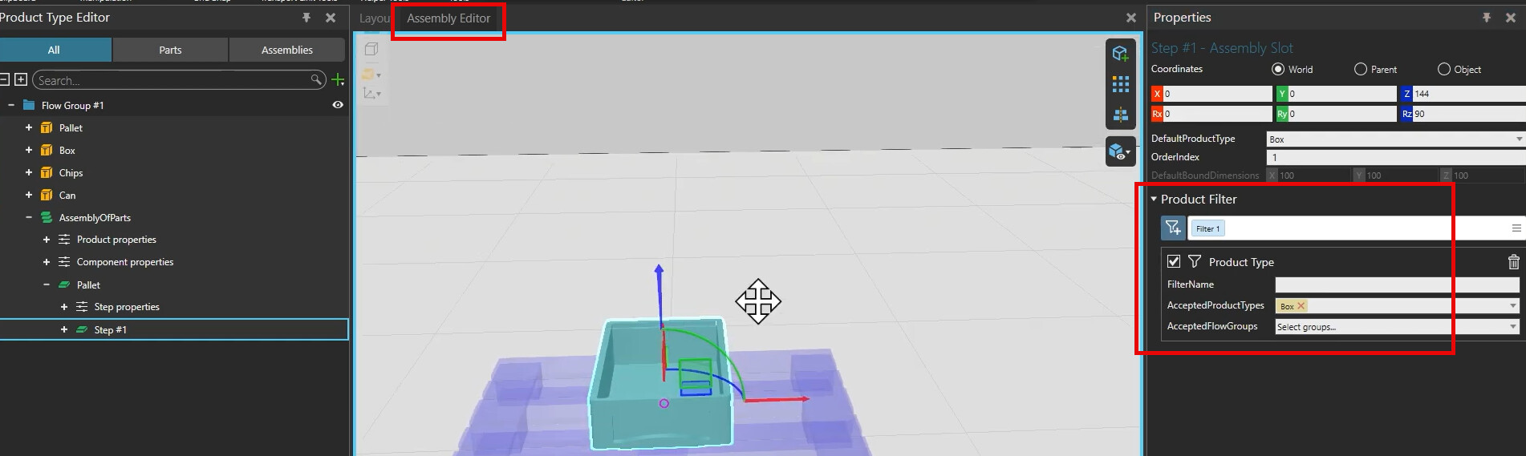Click the green plus to add product type
This screenshot has width=1526, height=456.
(x=338, y=80)
